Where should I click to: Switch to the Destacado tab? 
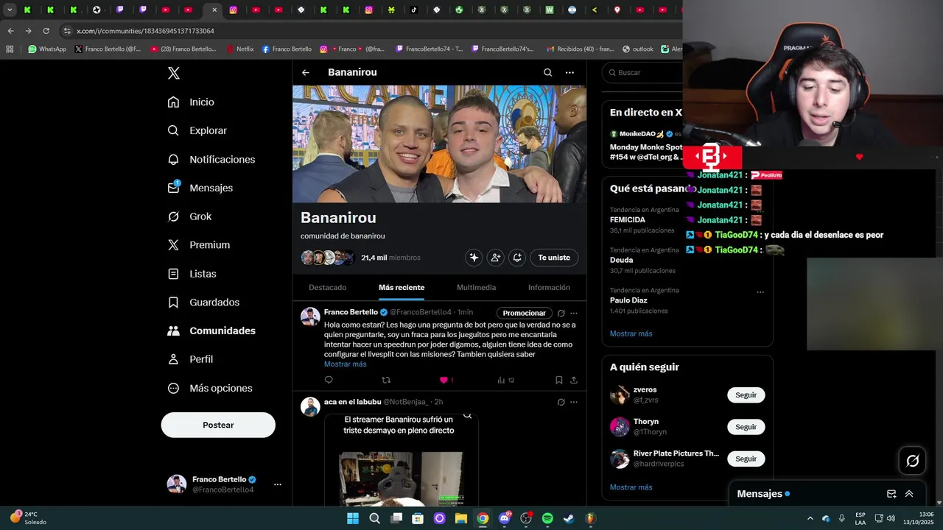[x=328, y=287]
